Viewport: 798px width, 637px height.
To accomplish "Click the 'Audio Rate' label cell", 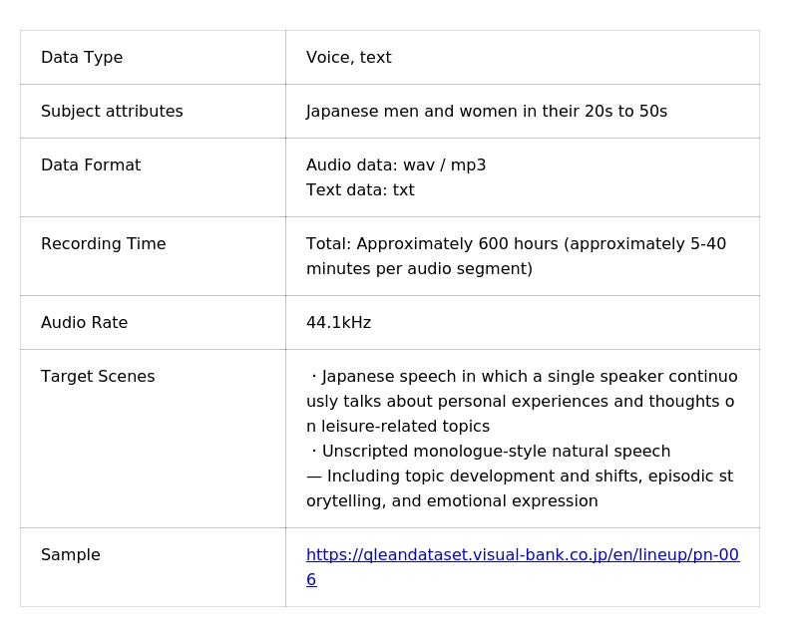I will (x=84, y=323).
